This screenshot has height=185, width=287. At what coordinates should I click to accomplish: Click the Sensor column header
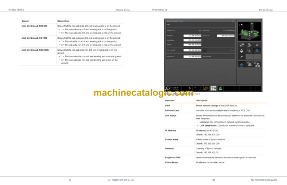(25, 21)
